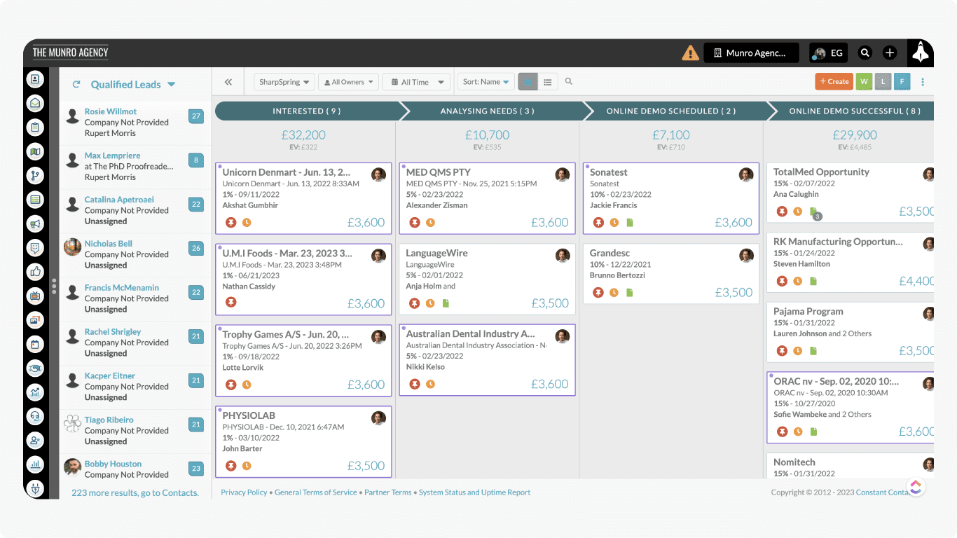
Task: Refresh the Qualified Leads list
Action: (x=76, y=84)
